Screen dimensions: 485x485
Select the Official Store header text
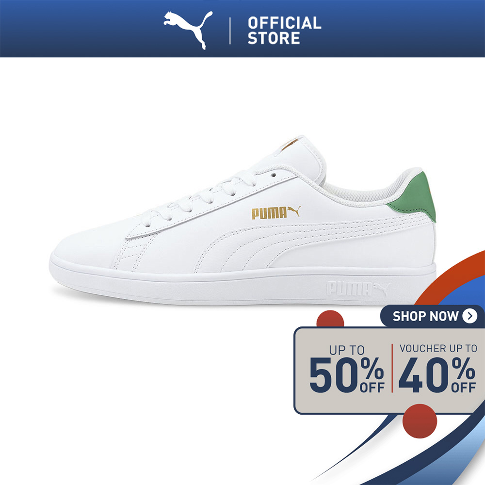point(284,30)
